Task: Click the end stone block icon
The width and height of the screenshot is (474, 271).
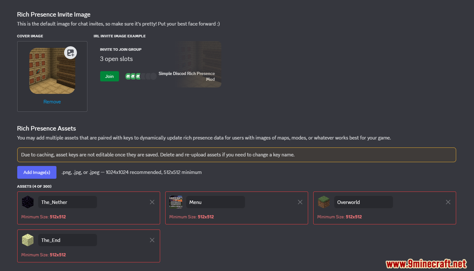Action: pyautogui.click(x=28, y=240)
